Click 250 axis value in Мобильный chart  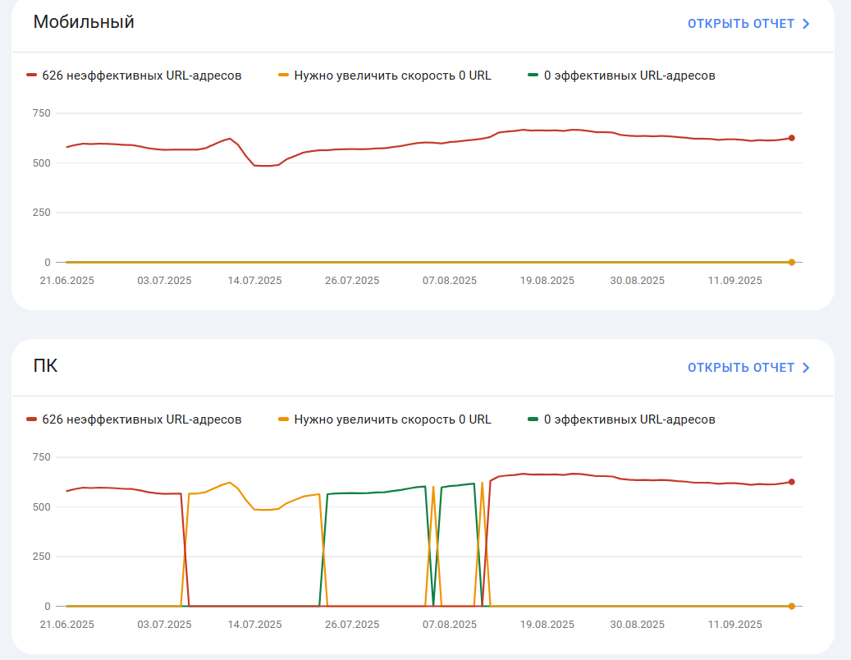(x=41, y=213)
